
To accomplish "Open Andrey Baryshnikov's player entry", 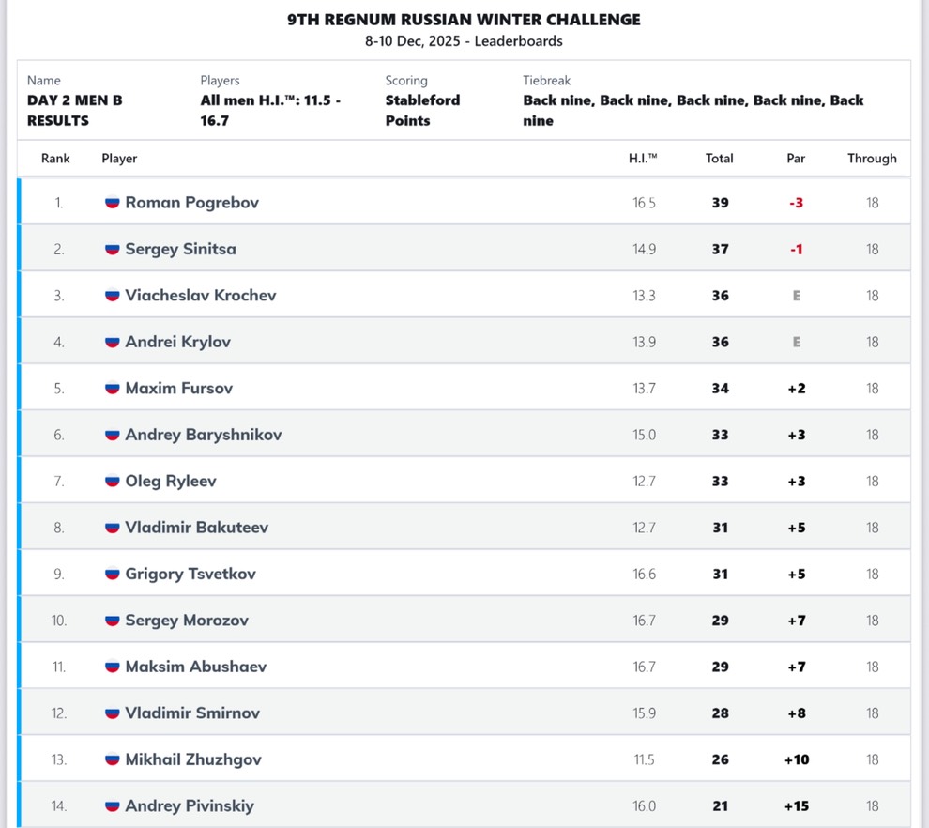I will tap(204, 435).
